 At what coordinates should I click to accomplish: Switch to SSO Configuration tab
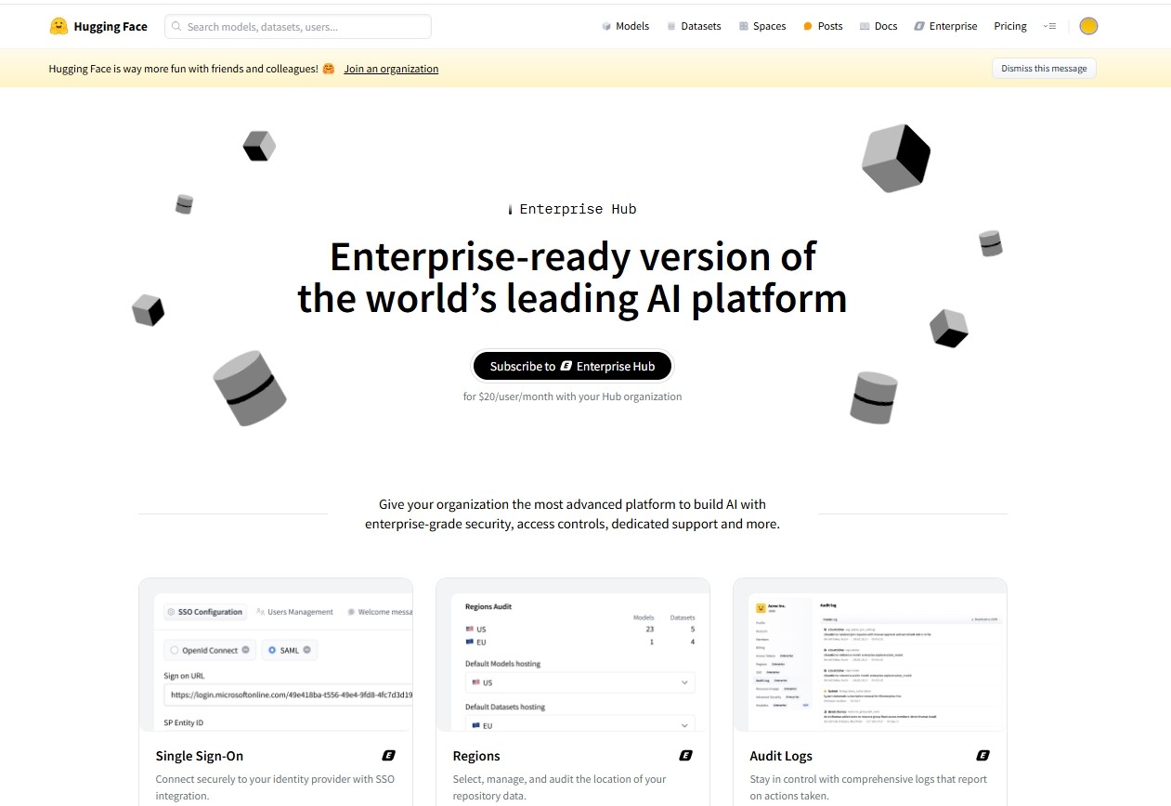205,612
